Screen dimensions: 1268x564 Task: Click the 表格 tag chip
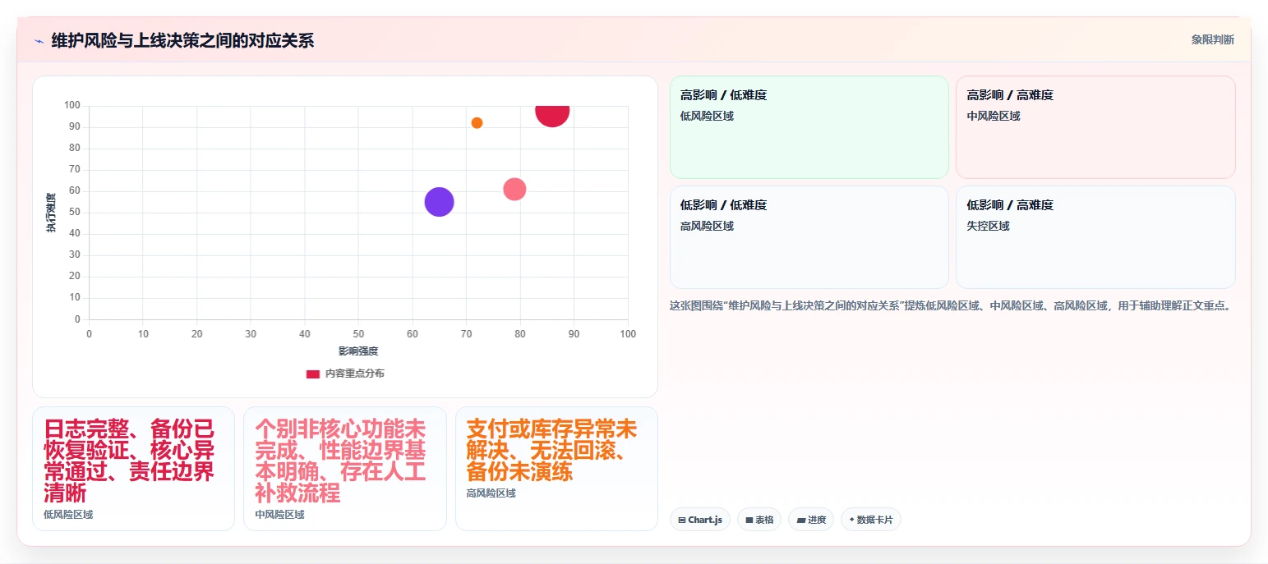coord(759,520)
